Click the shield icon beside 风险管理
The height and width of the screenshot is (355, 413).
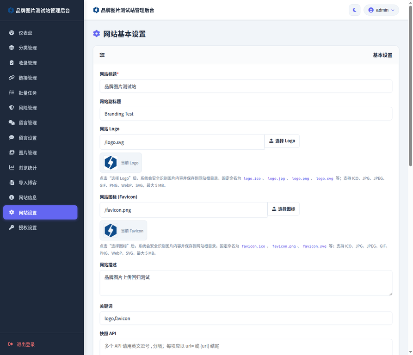tap(12, 108)
